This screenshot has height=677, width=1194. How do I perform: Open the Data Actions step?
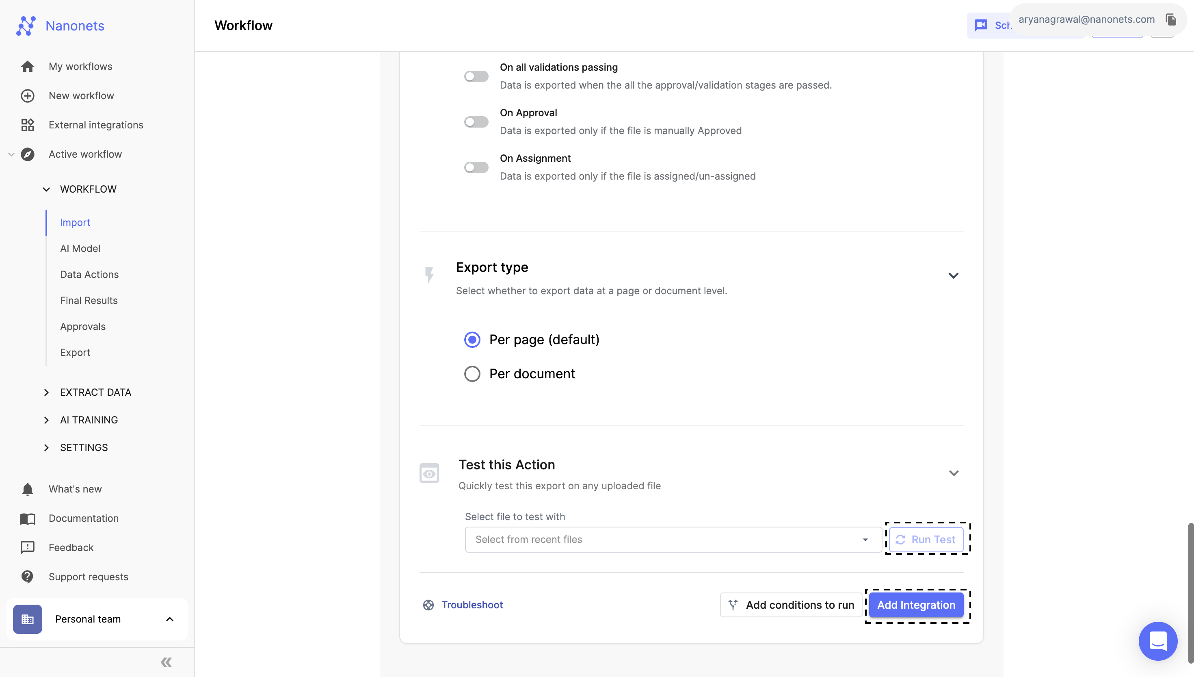[89, 275]
